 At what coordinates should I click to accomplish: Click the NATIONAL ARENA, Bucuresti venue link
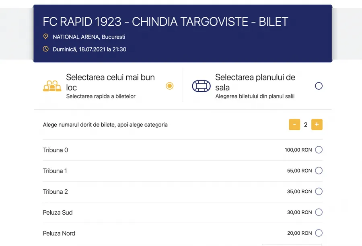click(x=88, y=37)
